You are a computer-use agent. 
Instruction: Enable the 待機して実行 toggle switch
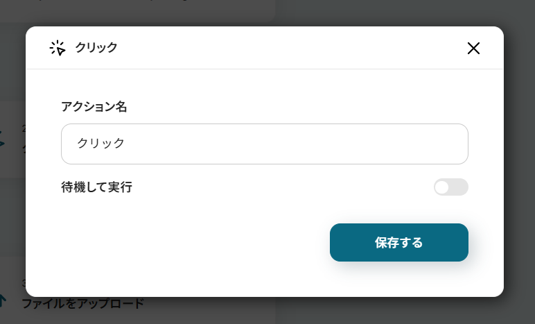(450, 187)
